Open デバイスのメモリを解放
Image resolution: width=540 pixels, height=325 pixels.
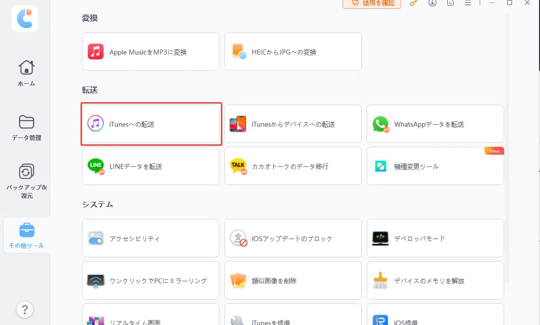tap(435, 280)
